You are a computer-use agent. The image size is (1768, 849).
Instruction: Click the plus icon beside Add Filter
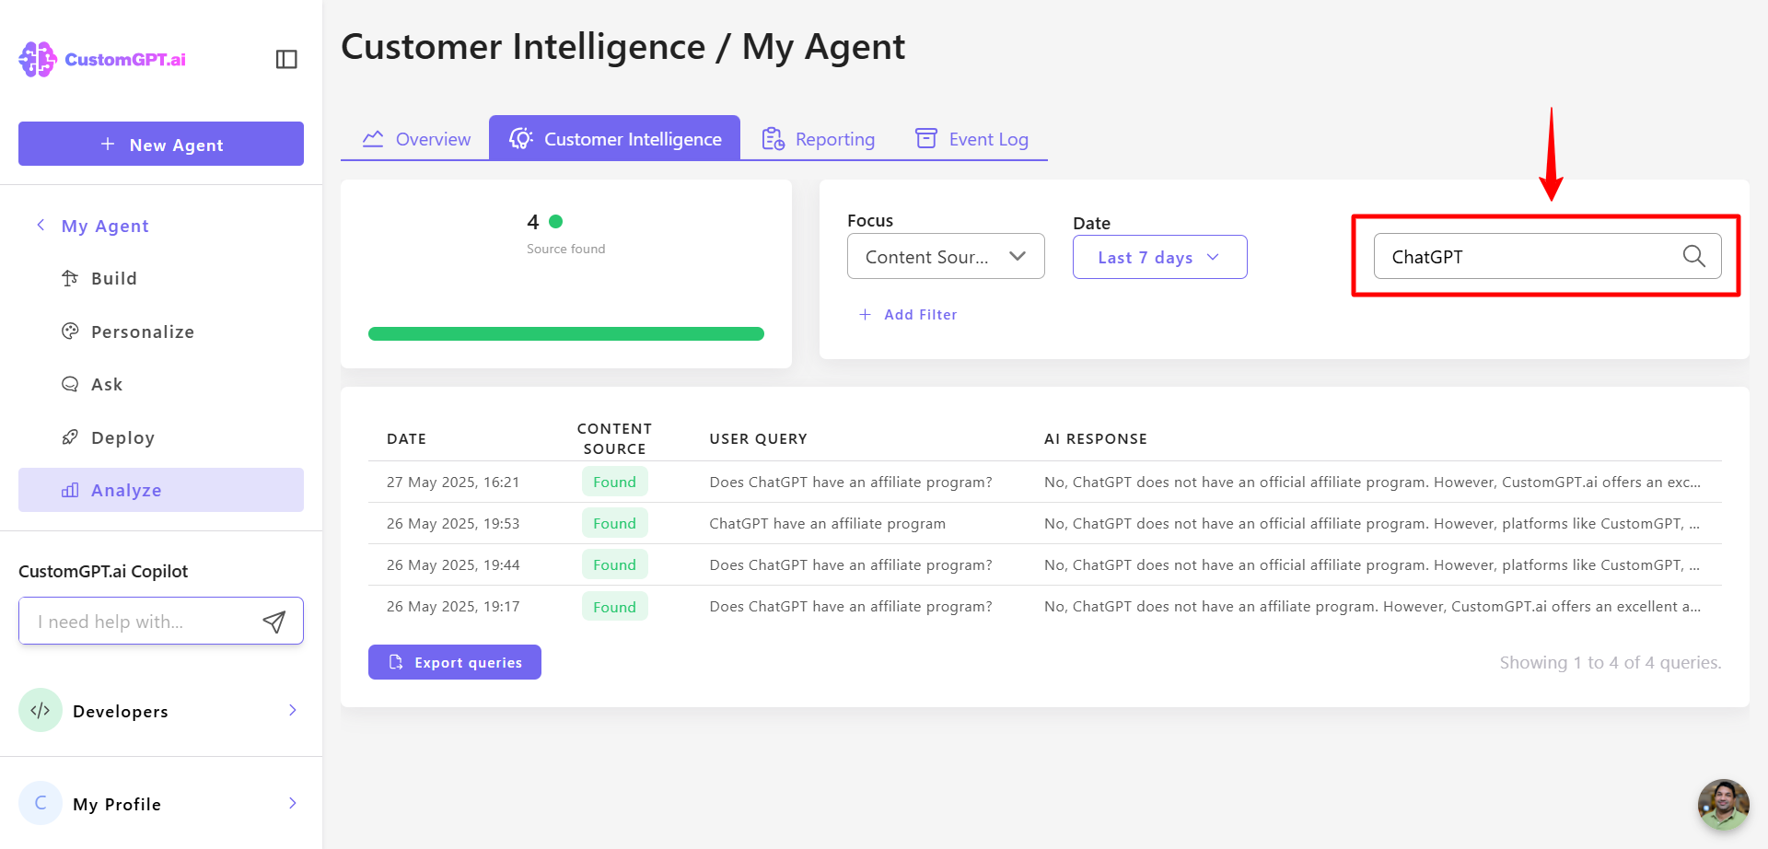865,314
